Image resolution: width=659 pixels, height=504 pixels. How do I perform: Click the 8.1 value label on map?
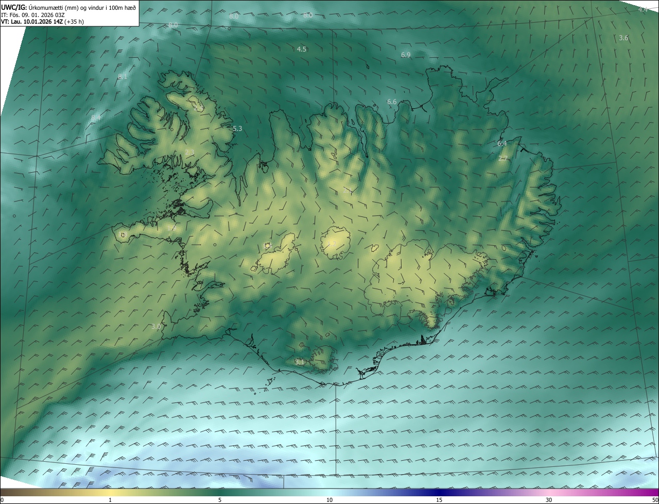coord(123,77)
